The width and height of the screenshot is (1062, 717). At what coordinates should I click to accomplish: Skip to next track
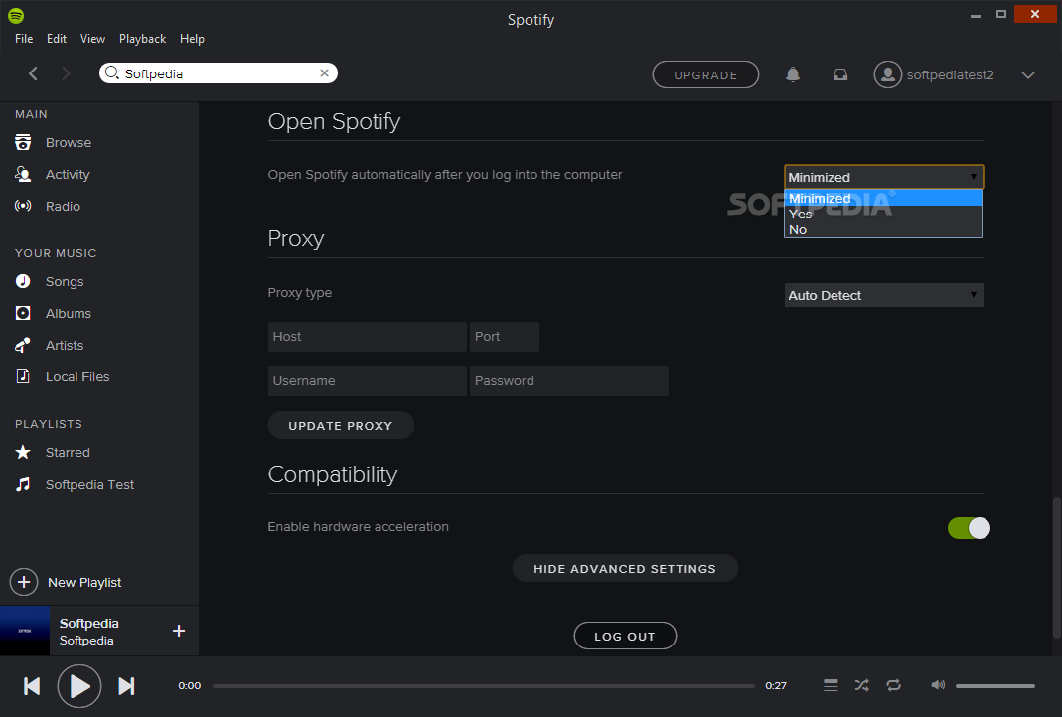[126, 686]
